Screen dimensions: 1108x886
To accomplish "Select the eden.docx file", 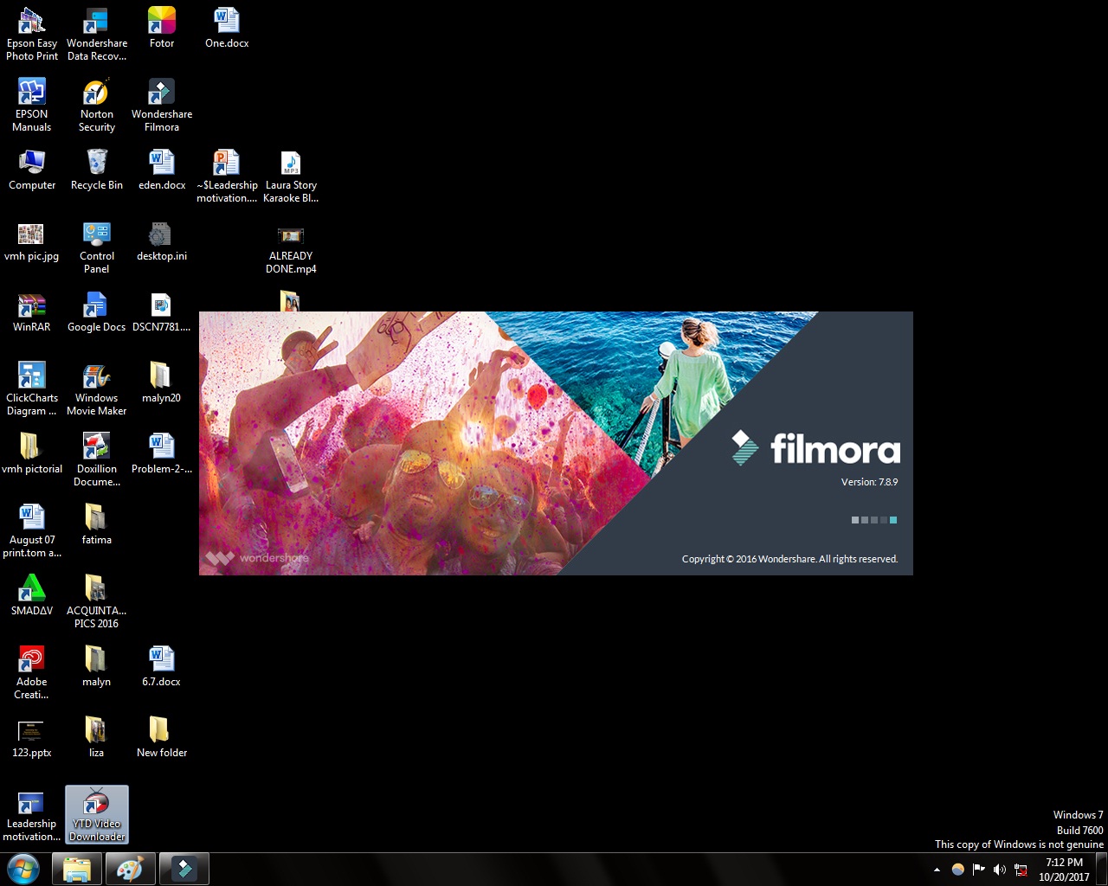I will coord(162,170).
